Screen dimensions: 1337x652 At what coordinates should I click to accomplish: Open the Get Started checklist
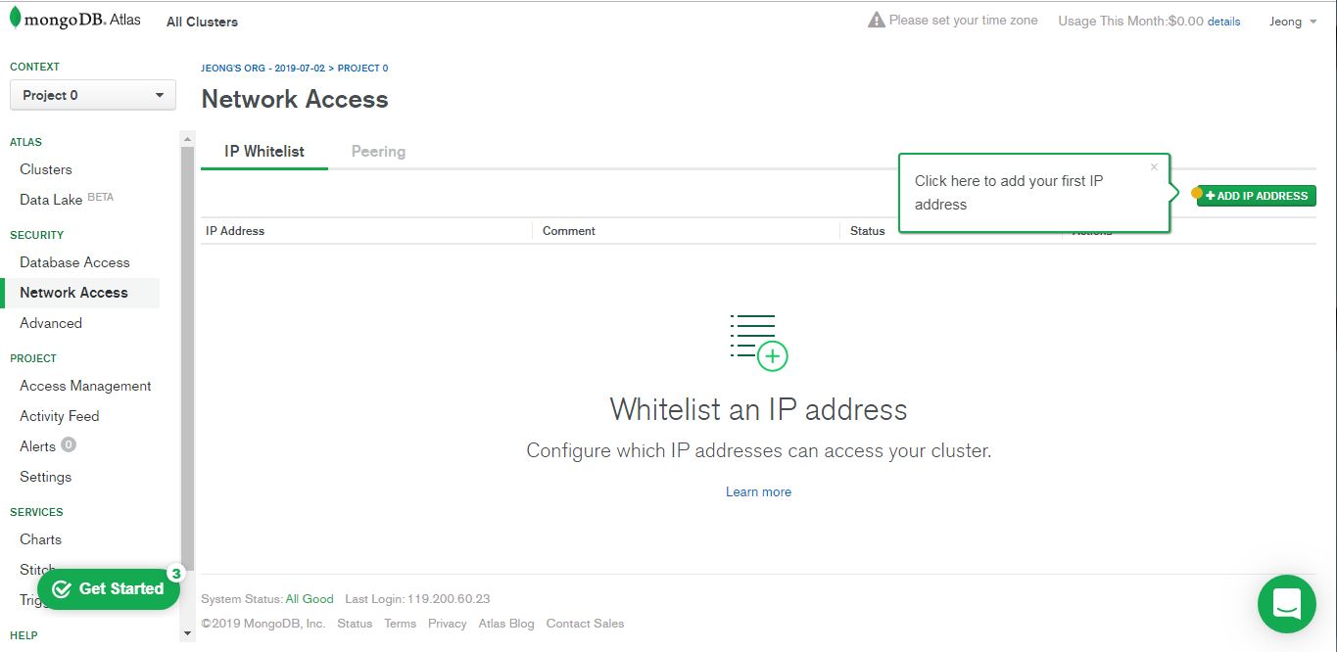109,588
